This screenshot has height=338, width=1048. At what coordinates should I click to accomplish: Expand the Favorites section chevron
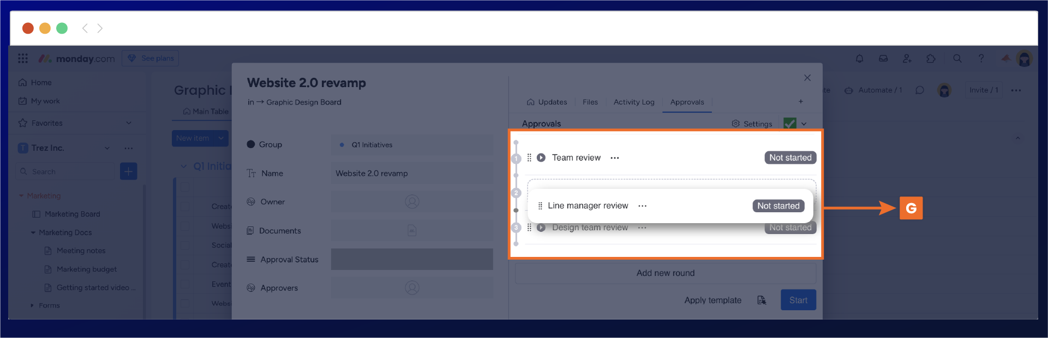click(129, 123)
